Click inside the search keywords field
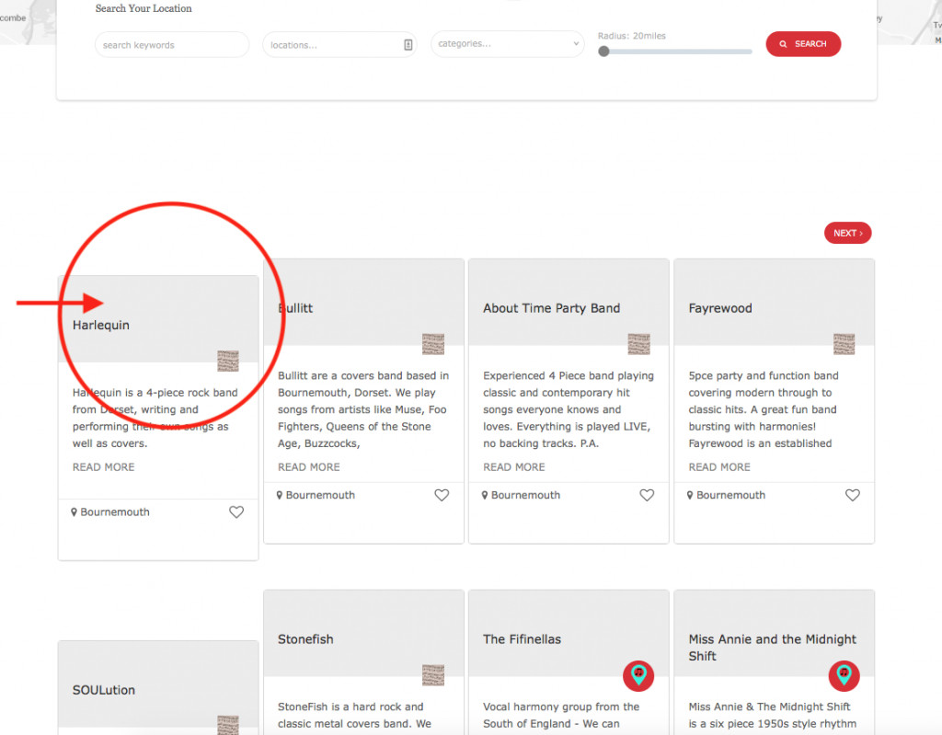 coord(171,43)
